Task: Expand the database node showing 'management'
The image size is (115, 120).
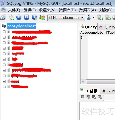Action: point(4,43)
